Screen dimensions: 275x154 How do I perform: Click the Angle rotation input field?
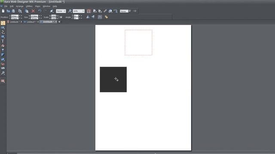[x=76, y=16]
